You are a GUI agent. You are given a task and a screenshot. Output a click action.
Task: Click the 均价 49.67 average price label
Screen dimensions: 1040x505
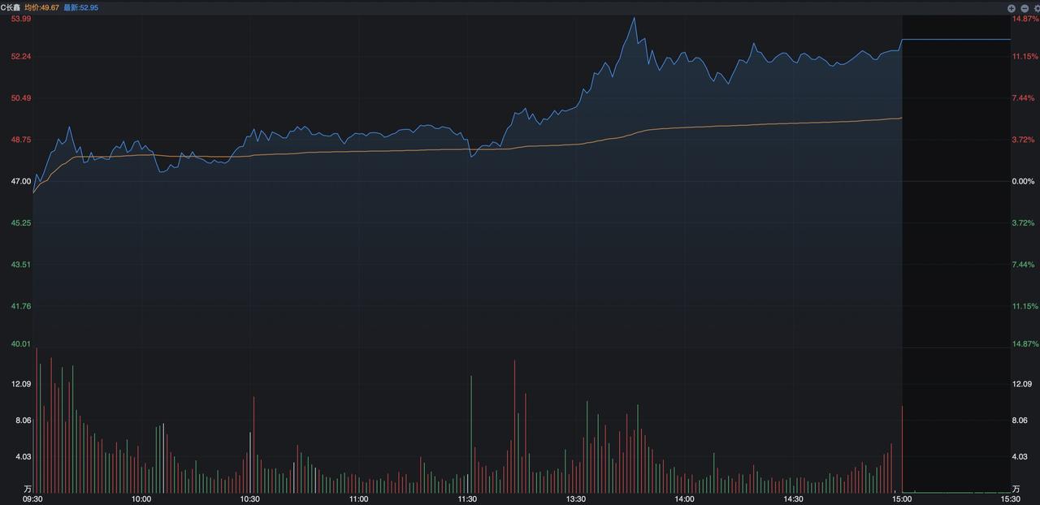click(x=41, y=7)
